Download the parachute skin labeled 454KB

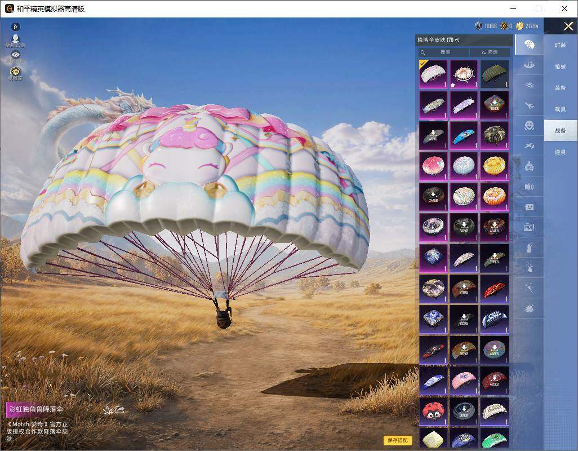pos(494,227)
